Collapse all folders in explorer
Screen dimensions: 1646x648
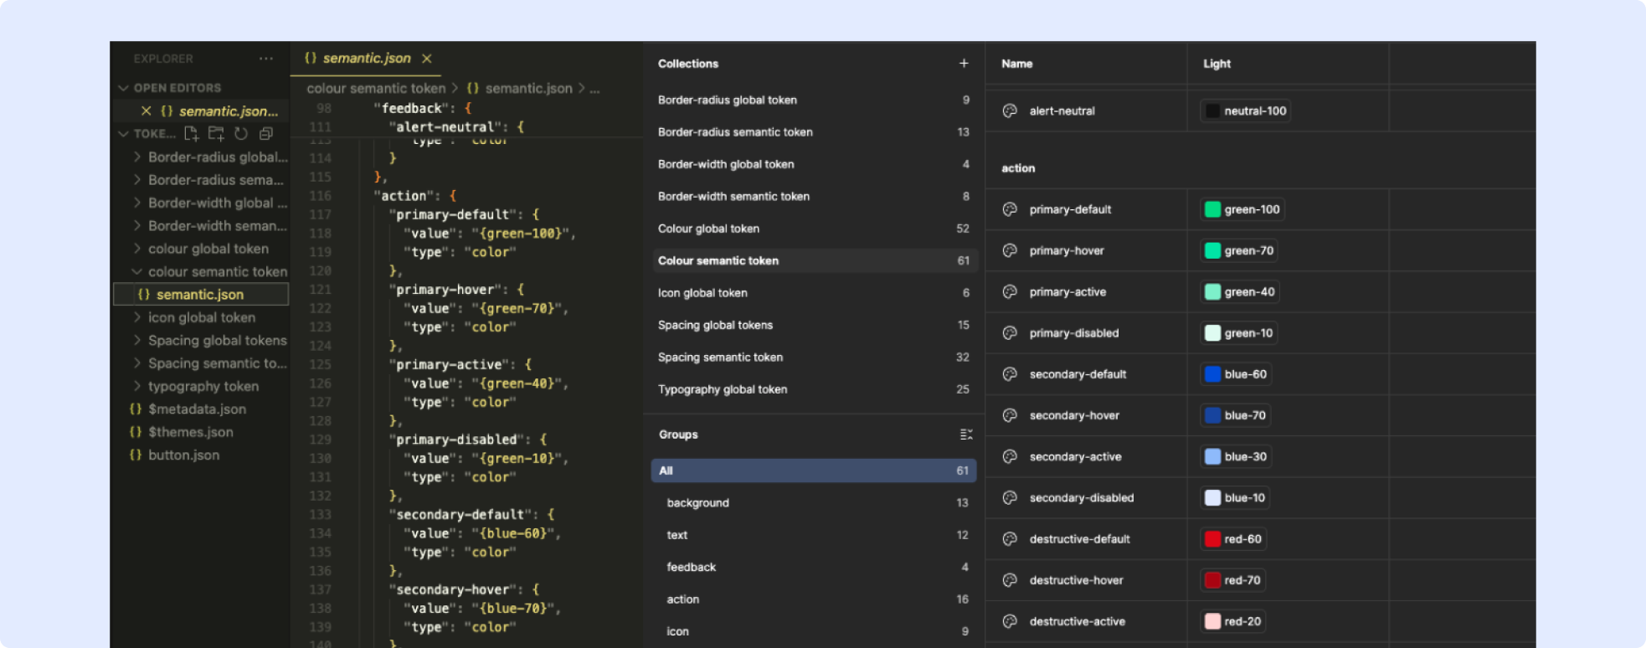point(266,133)
